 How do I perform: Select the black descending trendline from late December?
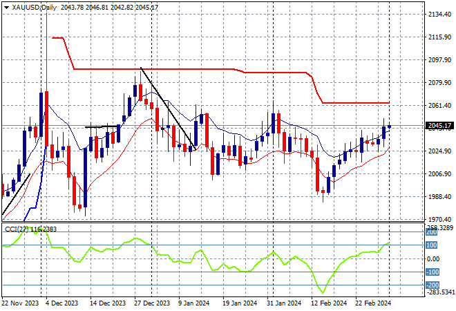point(168,109)
